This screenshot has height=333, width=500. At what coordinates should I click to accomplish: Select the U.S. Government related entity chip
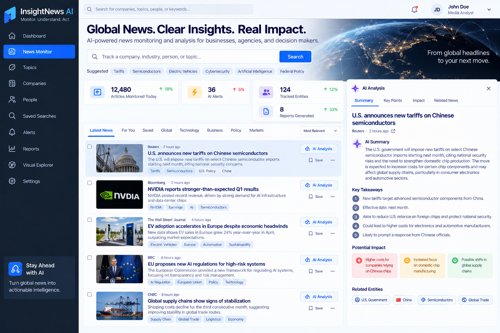pos(371,300)
